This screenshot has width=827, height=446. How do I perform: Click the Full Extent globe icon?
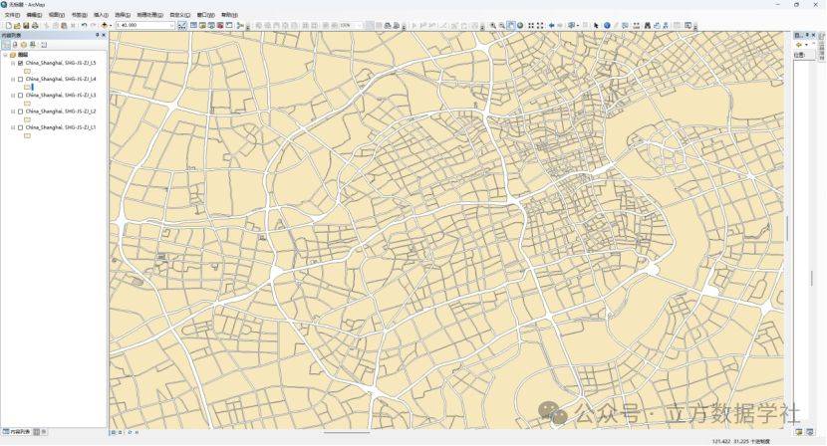520,25
